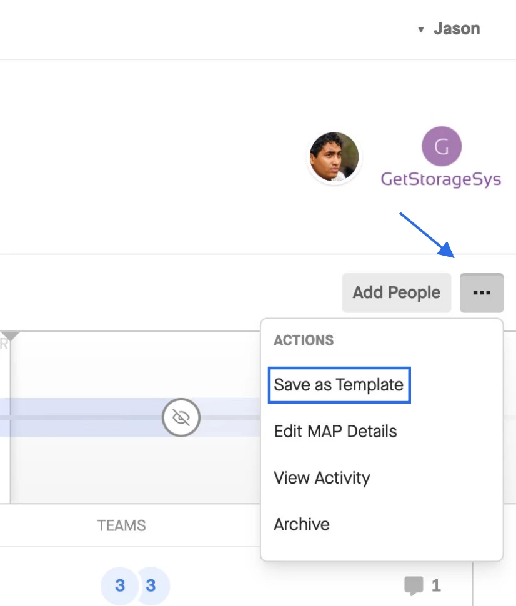This screenshot has width=516, height=606.
Task: Click the crossed-out eye hidden icon
Action: coord(181,417)
